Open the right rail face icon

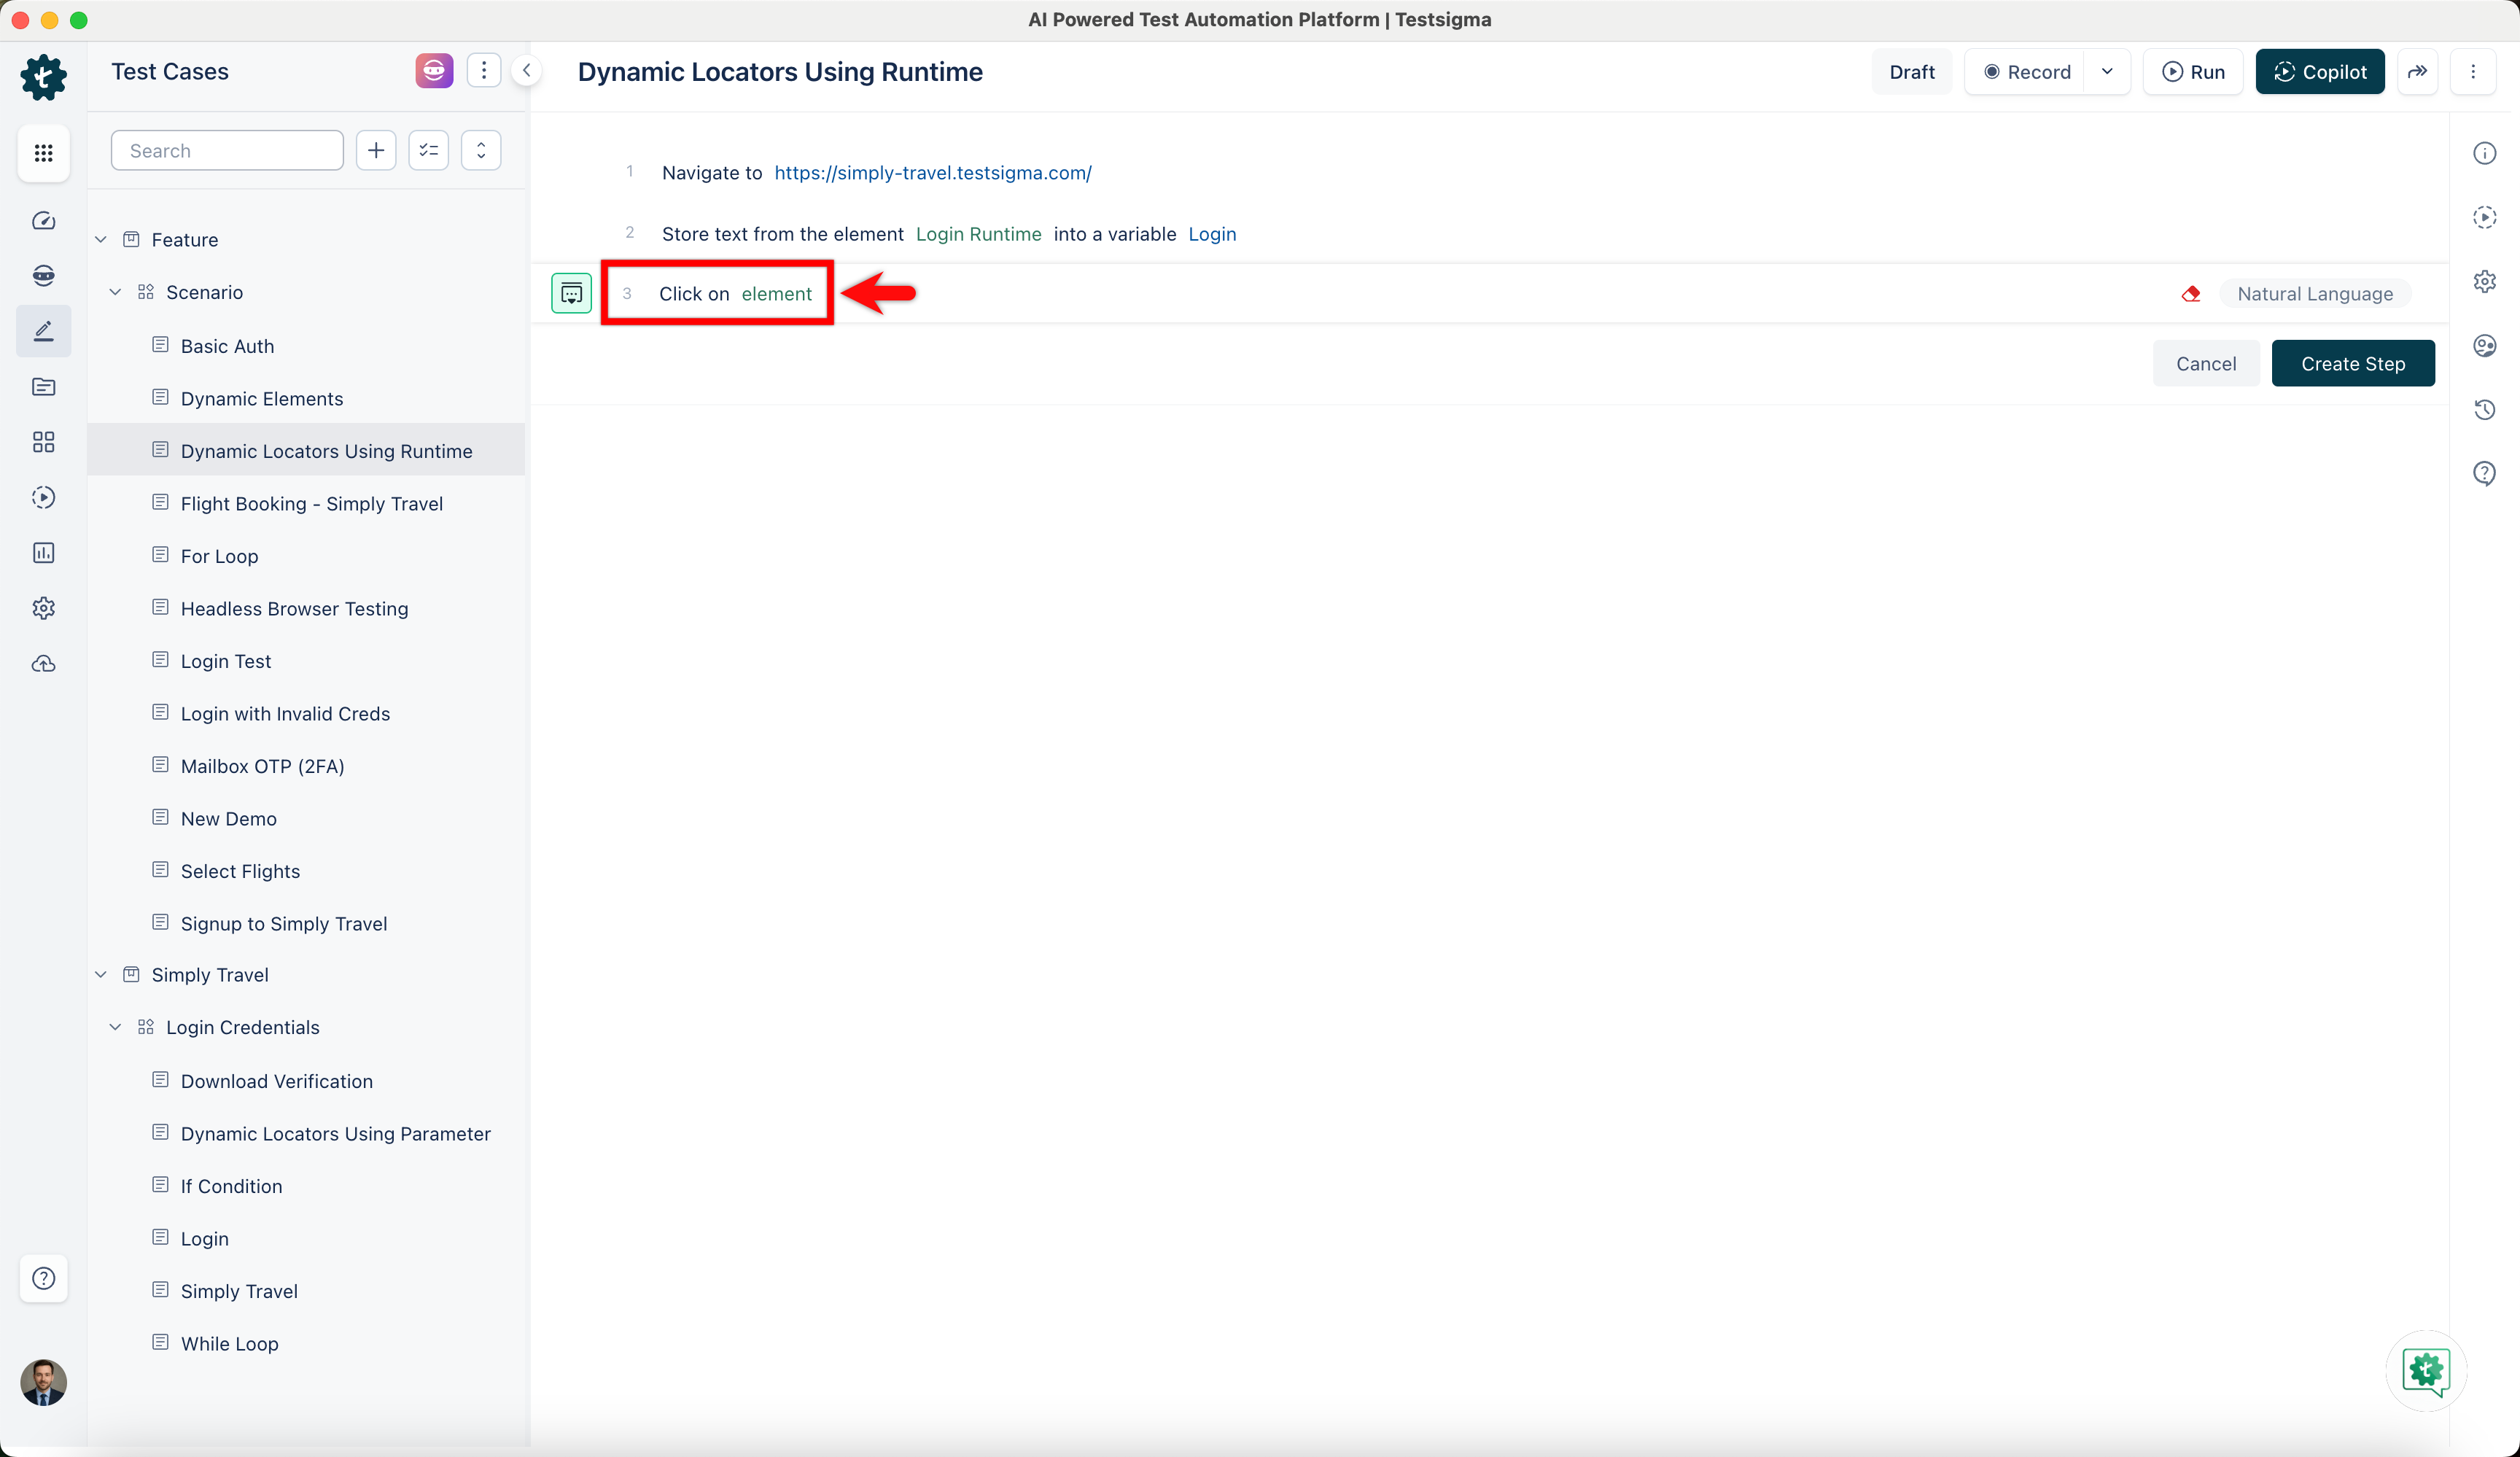pyautogui.click(x=2485, y=345)
